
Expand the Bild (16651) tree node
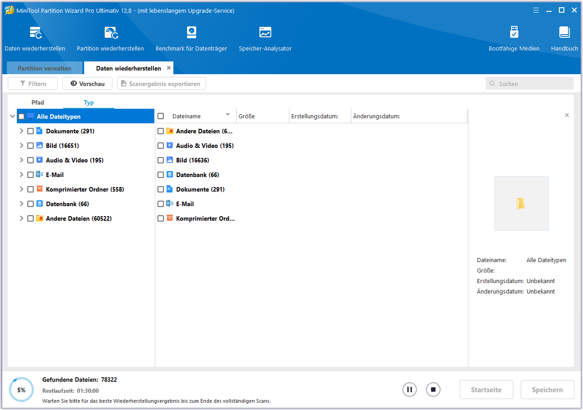coord(21,146)
